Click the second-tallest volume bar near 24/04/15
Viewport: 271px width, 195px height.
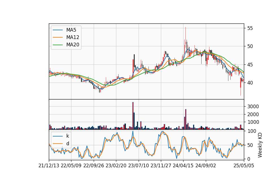click(x=186, y=119)
